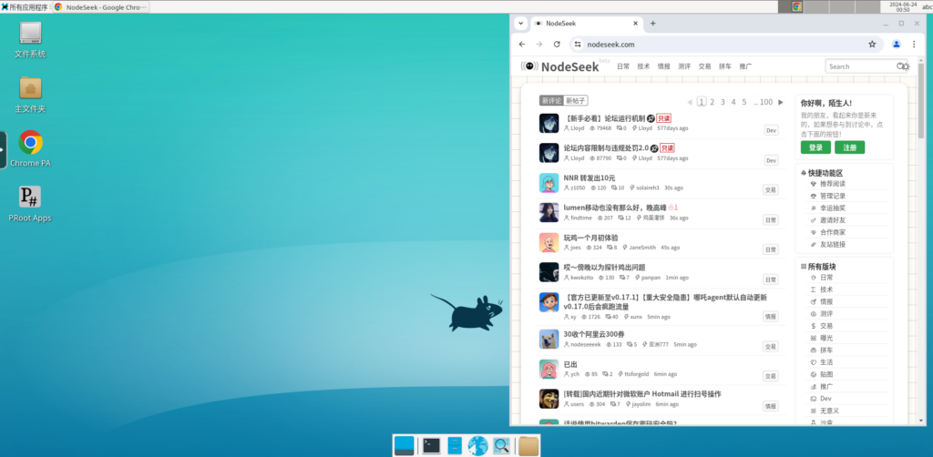Select the 交易 item in navigation bar
This screenshot has height=457, width=933.
pos(704,66)
